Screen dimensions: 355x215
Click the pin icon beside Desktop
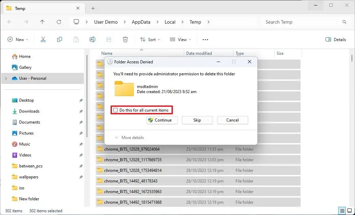click(x=81, y=100)
